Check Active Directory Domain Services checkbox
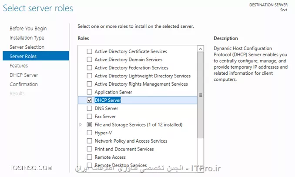Screen dimensions: 295x177 point(90,60)
